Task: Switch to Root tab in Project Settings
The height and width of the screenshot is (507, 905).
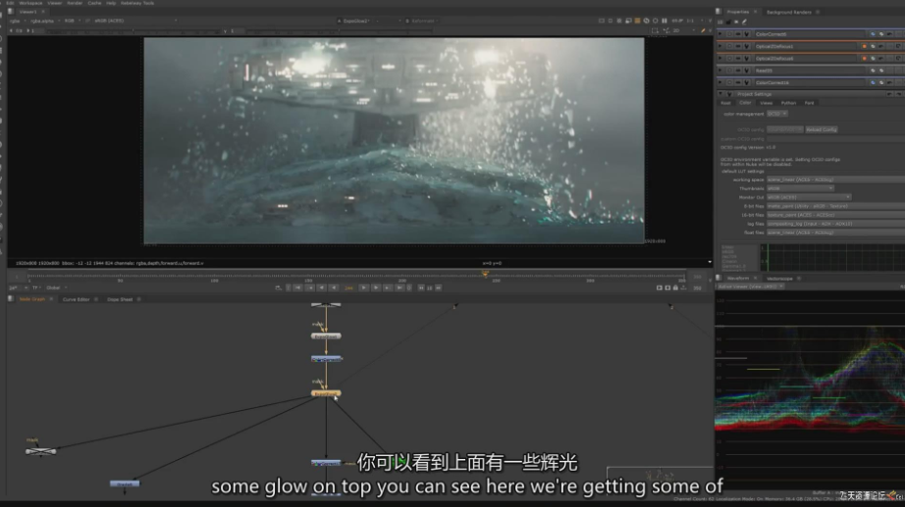Action: (x=725, y=103)
